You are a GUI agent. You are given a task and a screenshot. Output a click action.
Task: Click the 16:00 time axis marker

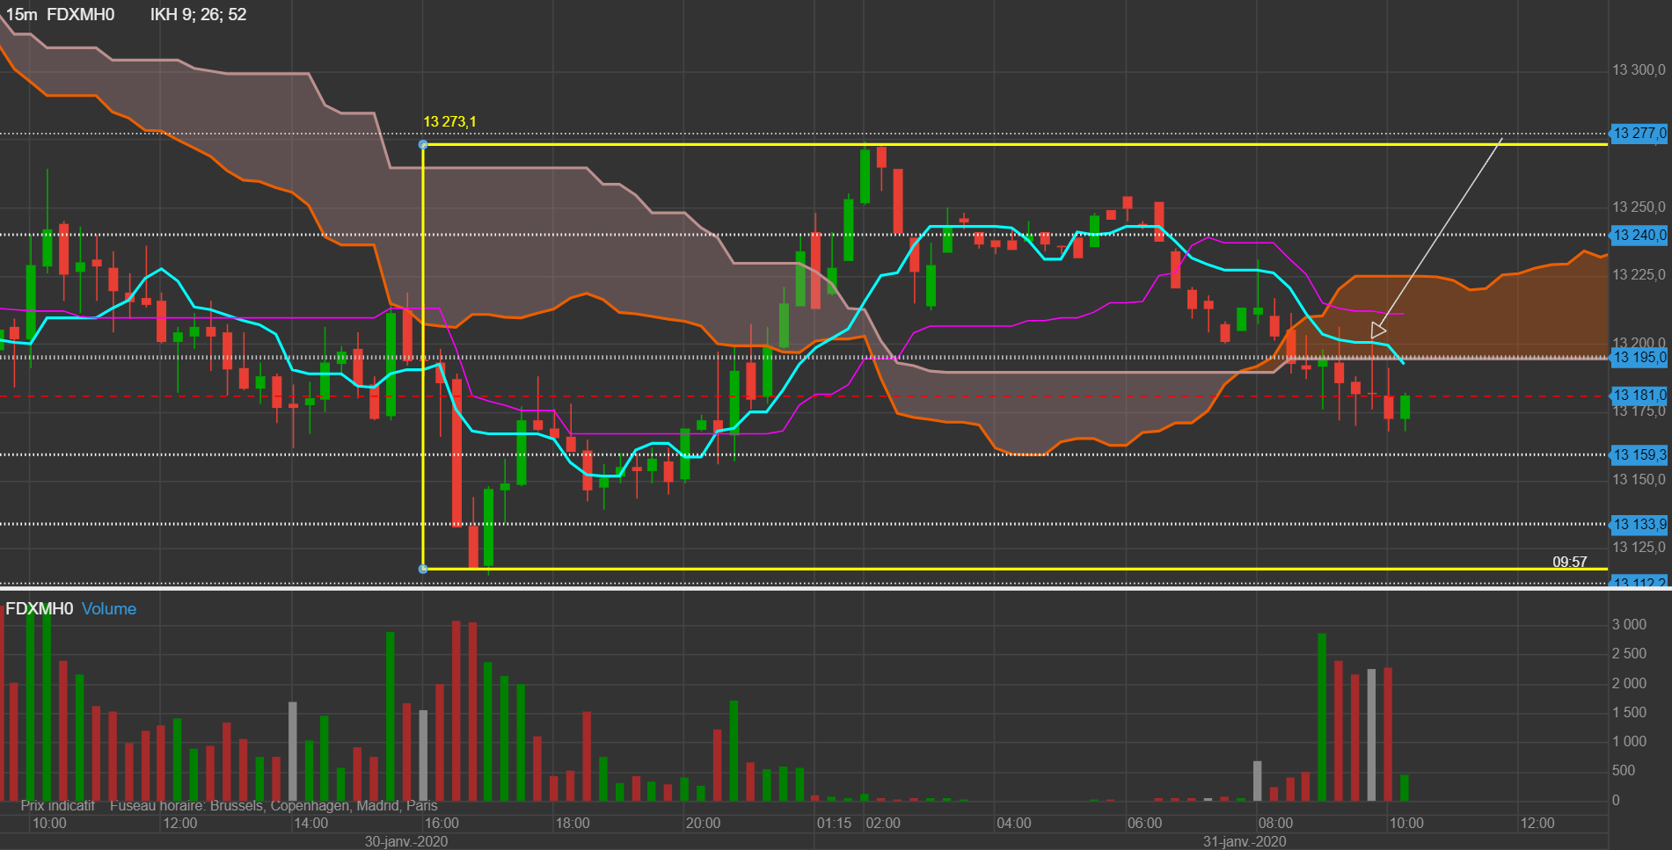442,824
